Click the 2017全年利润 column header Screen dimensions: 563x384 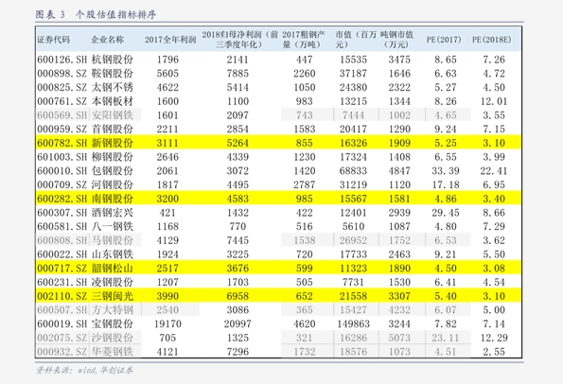pos(170,40)
